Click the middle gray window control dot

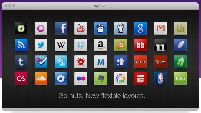(10, 6)
